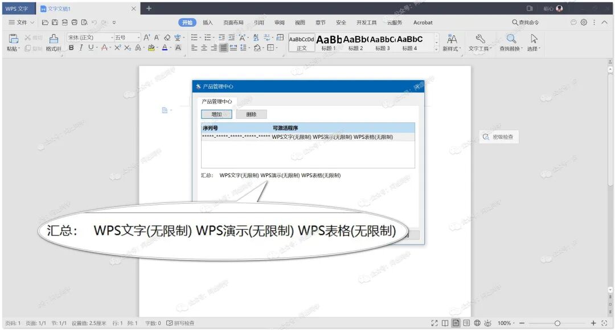The height and width of the screenshot is (330, 615).
Task: Switch to 页面布局 tab
Action: coord(233,22)
